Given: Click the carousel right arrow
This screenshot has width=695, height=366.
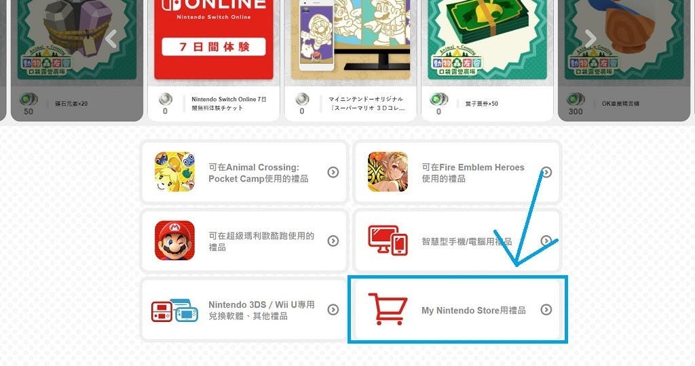Looking at the screenshot, I should coord(590,39).
